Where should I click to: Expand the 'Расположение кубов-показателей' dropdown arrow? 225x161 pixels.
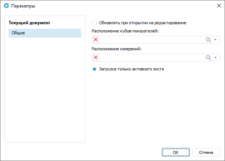(216, 40)
